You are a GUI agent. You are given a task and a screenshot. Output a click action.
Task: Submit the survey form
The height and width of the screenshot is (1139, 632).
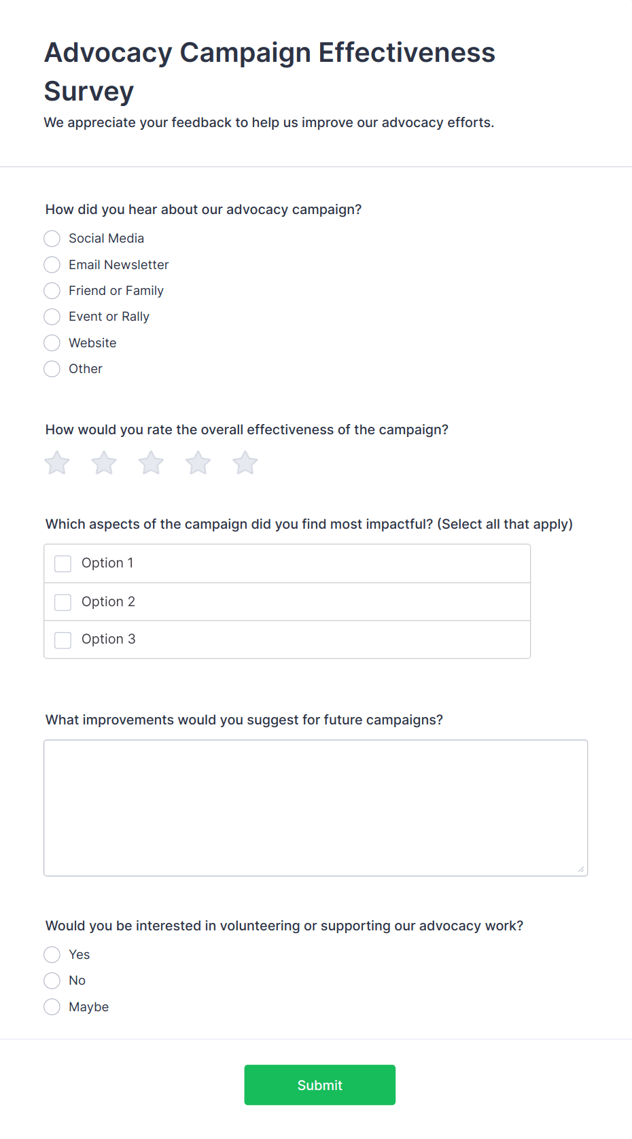(x=320, y=1085)
